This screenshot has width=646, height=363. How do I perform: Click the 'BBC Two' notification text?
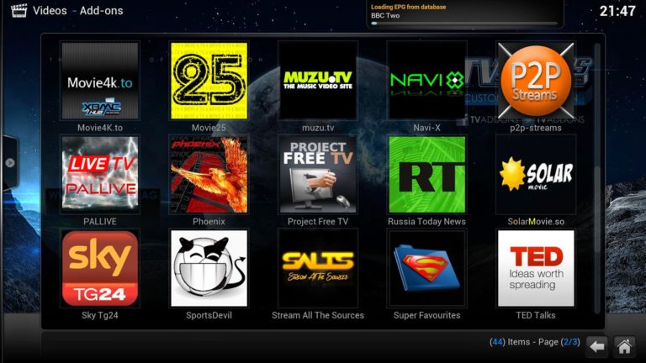(385, 16)
